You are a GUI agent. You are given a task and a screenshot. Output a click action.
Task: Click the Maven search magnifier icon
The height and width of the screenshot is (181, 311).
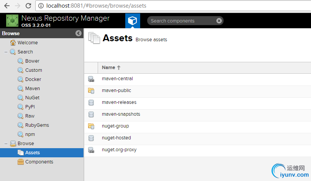pos(20,89)
